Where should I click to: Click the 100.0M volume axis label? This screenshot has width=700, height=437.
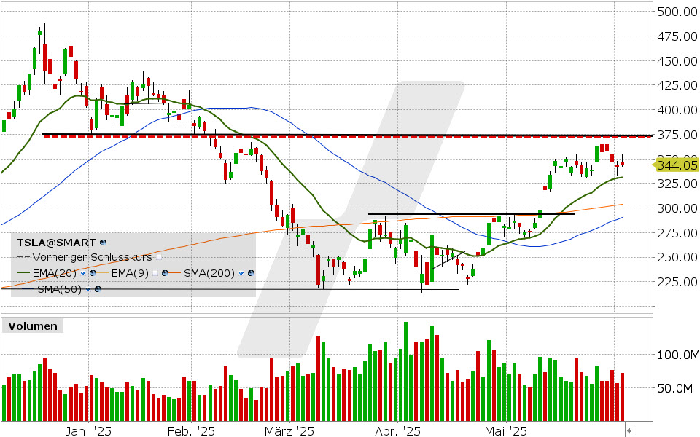click(677, 355)
